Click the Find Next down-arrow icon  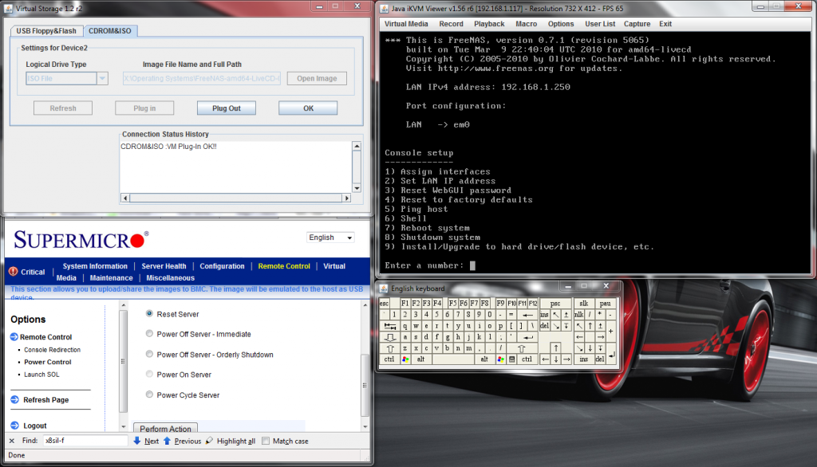[x=136, y=441]
